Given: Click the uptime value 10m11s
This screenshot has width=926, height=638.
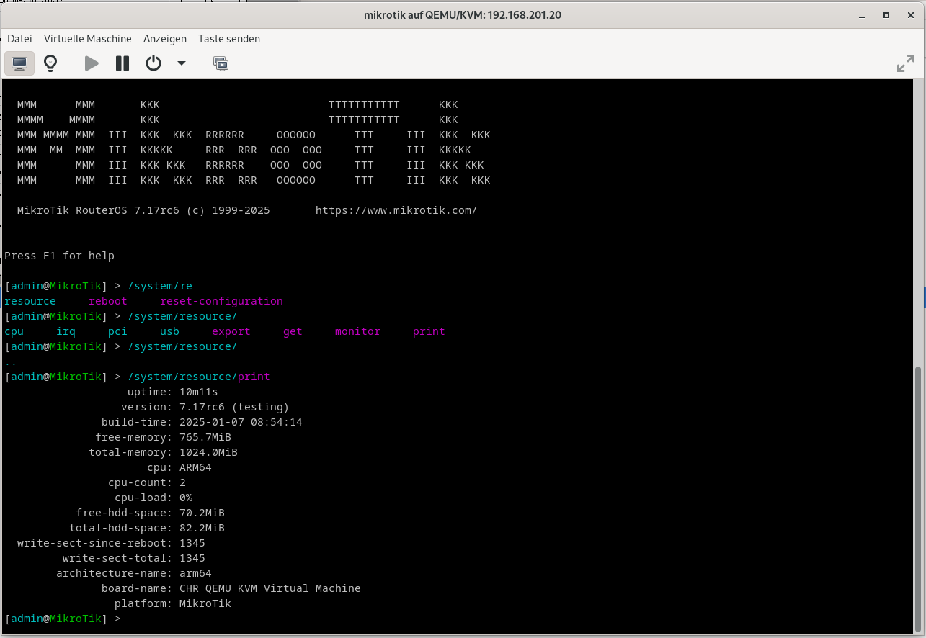Looking at the screenshot, I should (x=199, y=392).
